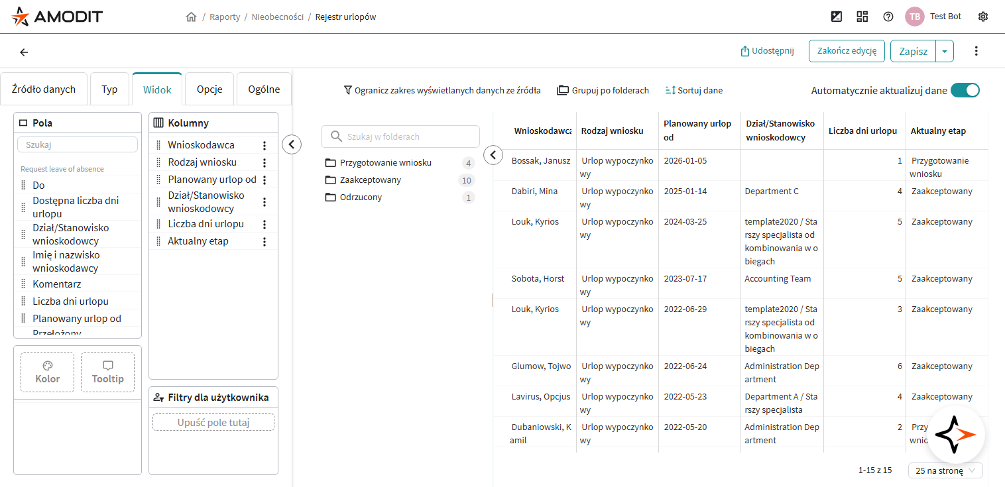Open the dashboard grid icon in header
This screenshot has width=1005, height=487.
[x=862, y=17]
